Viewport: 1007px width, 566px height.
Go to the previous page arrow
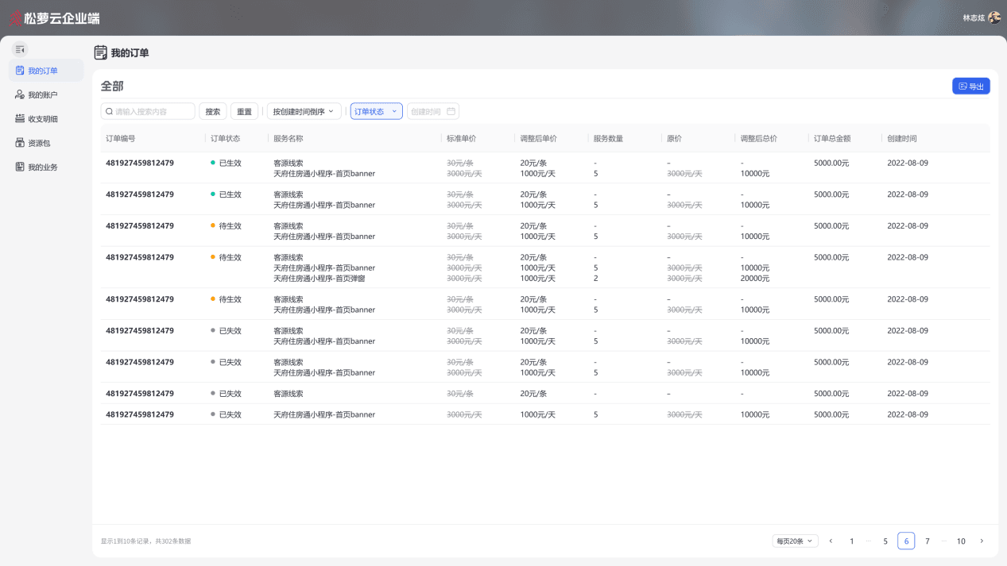pyautogui.click(x=831, y=541)
